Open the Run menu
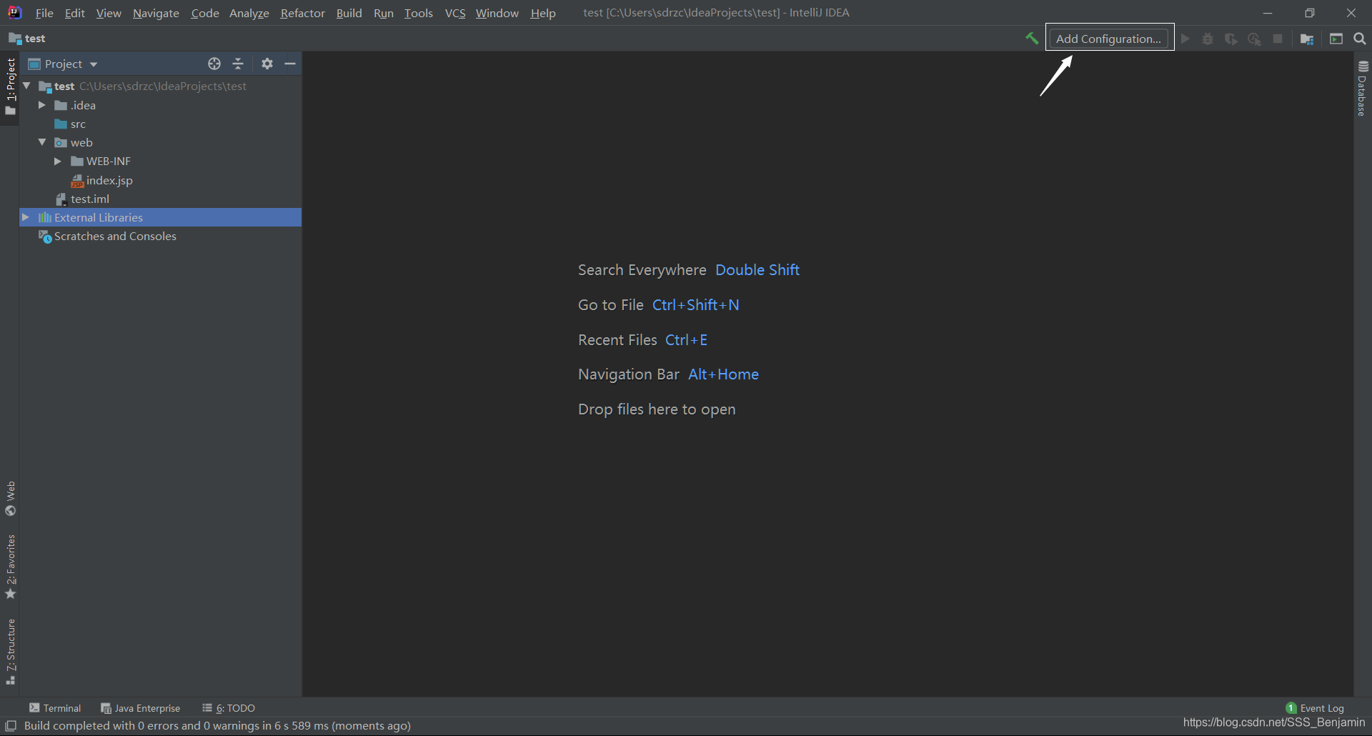The width and height of the screenshot is (1372, 736). 384,13
